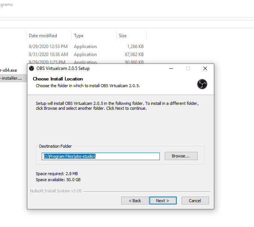This screenshot has width=254, height=227.
Task: Click the Application type for the 67,062 KB file
Action: [86, 54]
